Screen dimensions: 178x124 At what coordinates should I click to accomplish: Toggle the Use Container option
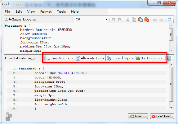[x=149, y=58]
